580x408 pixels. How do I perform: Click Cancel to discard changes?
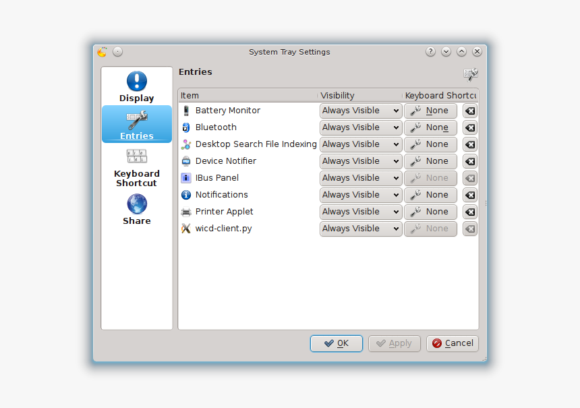[452, 343]
